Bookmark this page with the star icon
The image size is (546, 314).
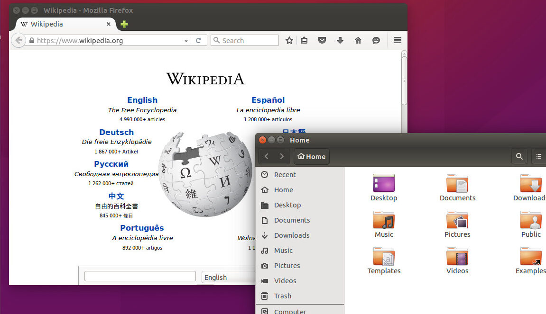coord(289,40)
